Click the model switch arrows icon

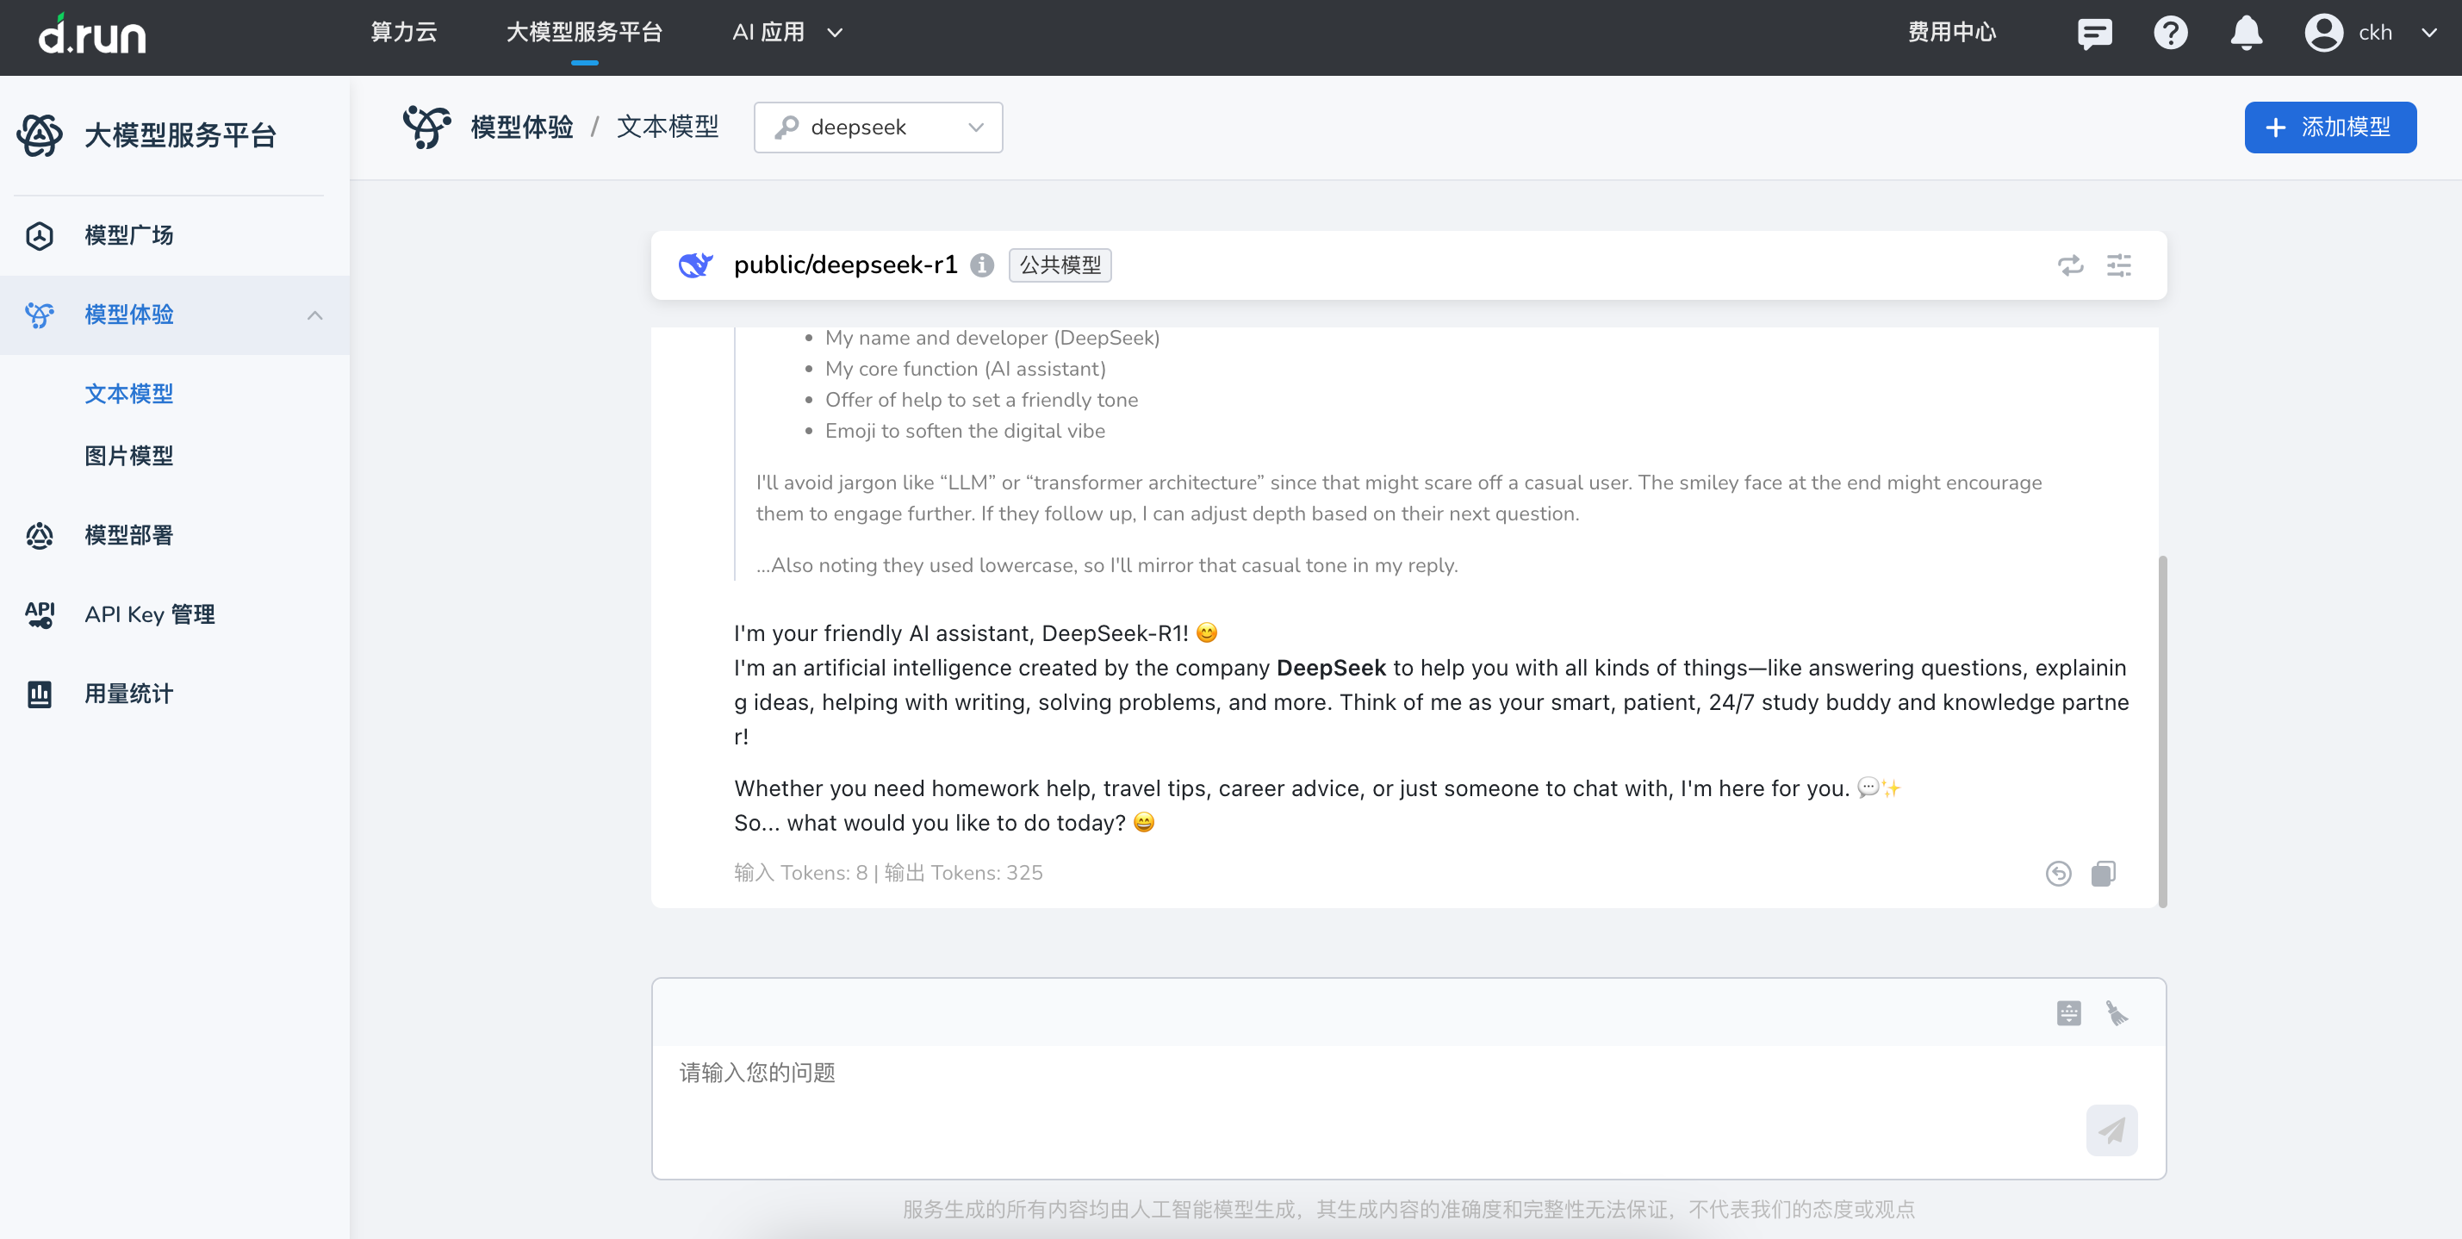(2070, 265)
